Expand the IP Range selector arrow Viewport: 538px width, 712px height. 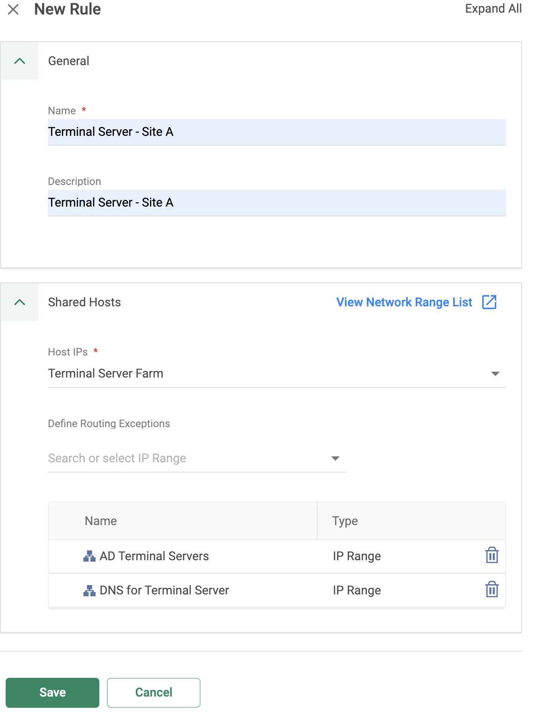(x=335, y=458)
